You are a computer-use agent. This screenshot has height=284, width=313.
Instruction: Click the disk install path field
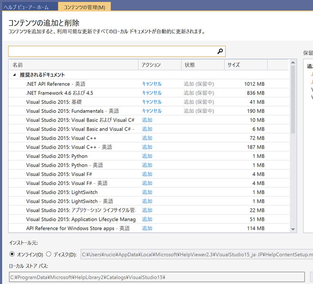[x=197, y=254]
